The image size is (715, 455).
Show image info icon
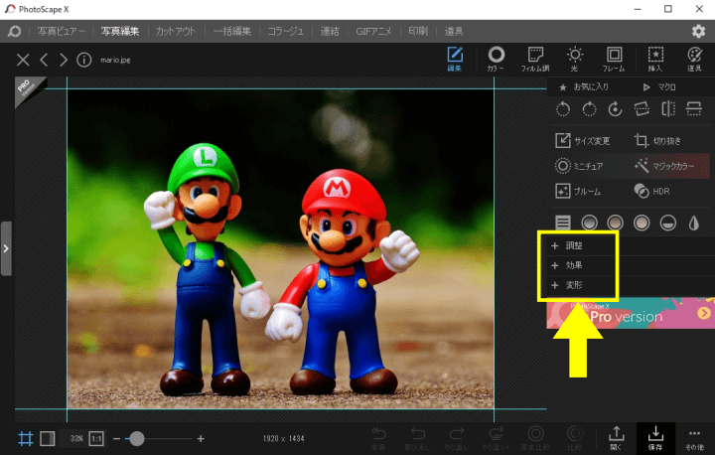pyautogui.click(x=83, y=60)
